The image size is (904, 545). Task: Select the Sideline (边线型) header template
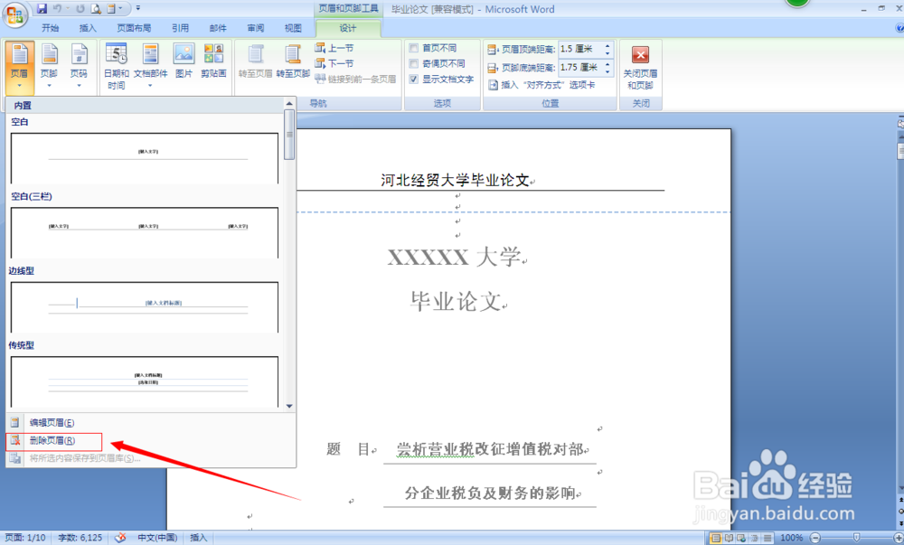click(x=144, y=307)
